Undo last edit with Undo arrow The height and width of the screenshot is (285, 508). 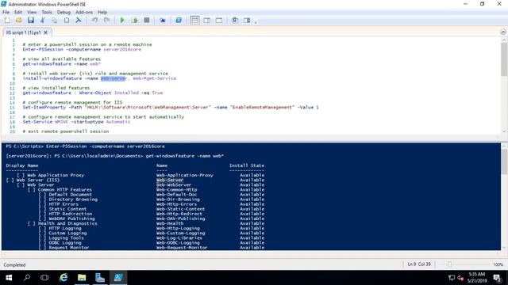point(94,20)
